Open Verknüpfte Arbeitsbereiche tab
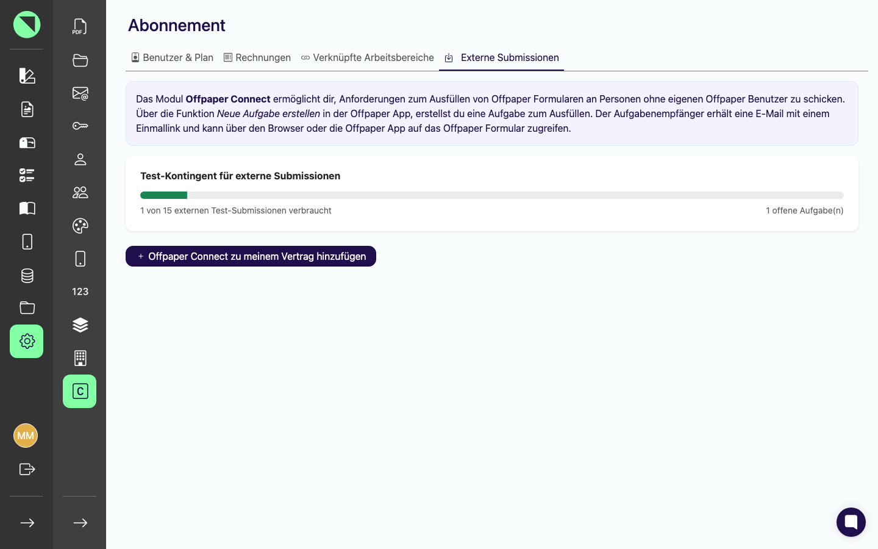This screenshot has width=878, height=549. (368, 57)
